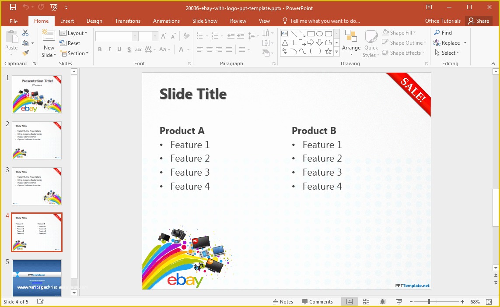Undo the last action
The height and width of the screenshot is (307, 500).
(25, 7)
